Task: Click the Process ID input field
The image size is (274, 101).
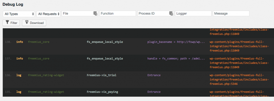Action: click(x=155, y=13)
